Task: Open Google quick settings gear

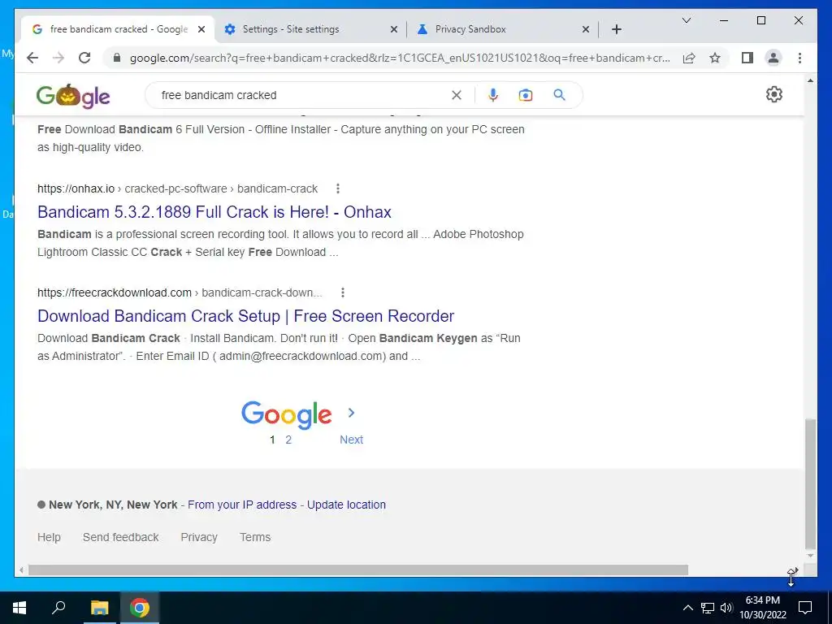Action: point(774,94)
